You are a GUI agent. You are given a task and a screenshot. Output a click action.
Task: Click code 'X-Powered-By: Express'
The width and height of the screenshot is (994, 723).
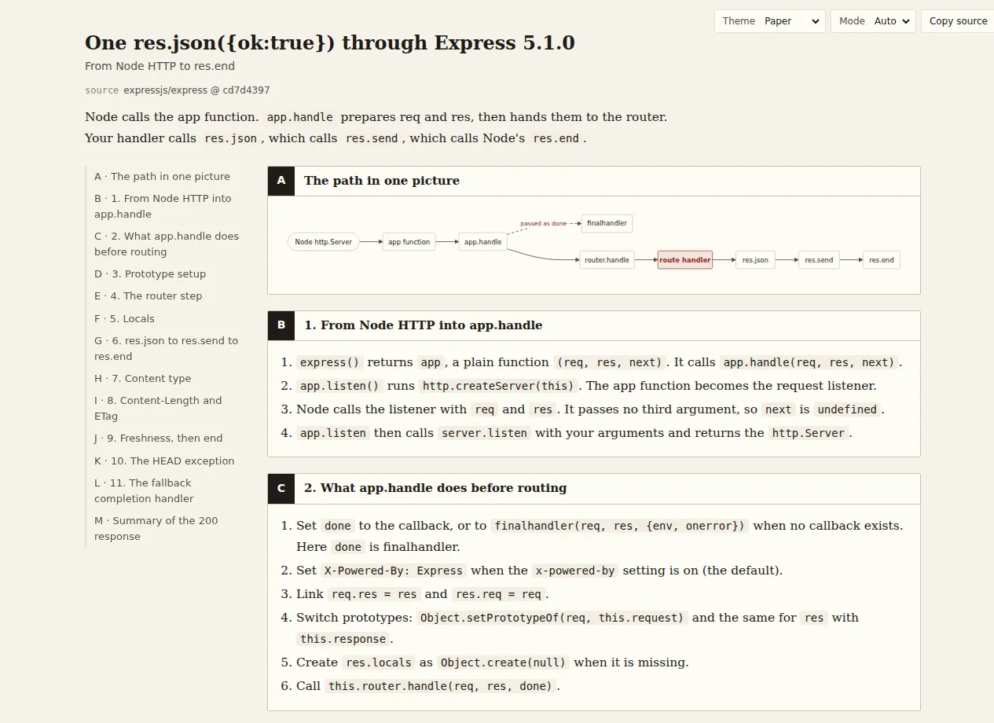coord(393,571)
